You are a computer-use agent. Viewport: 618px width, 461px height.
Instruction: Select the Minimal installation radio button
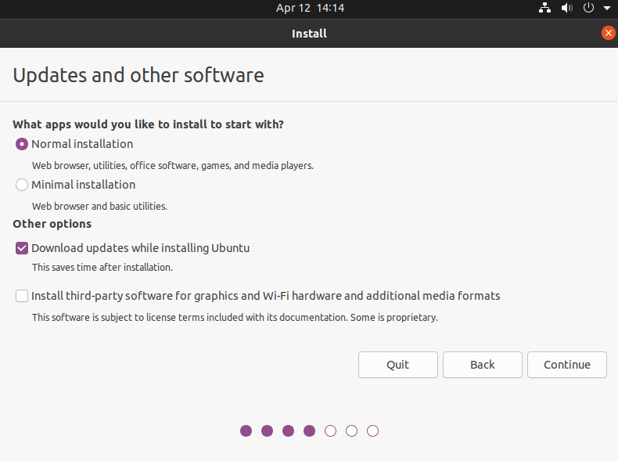(22, 185)
